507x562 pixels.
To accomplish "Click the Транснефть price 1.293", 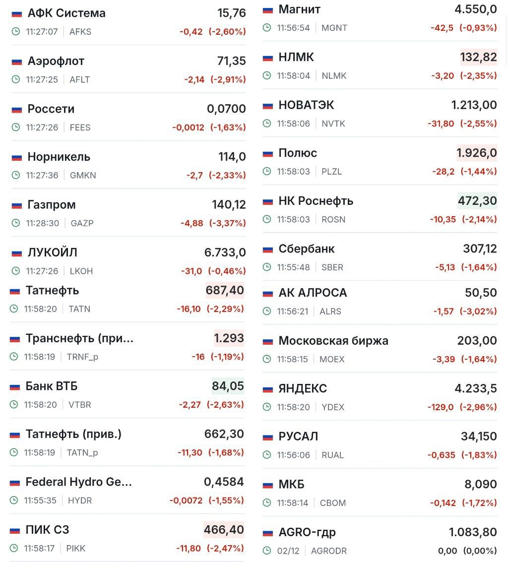I will coord(229,338).
